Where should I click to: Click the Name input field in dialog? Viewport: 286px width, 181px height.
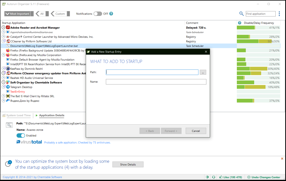coord(156,82)
